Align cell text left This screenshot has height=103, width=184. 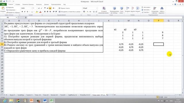(45, 12)
